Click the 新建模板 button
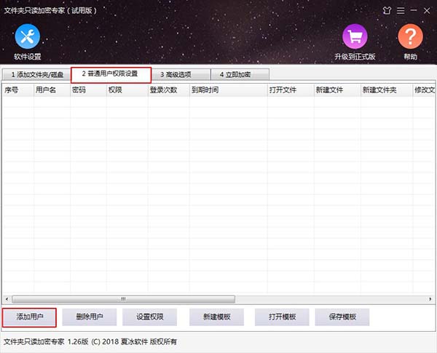The image size is (437, 353). [x=216, y=317]
